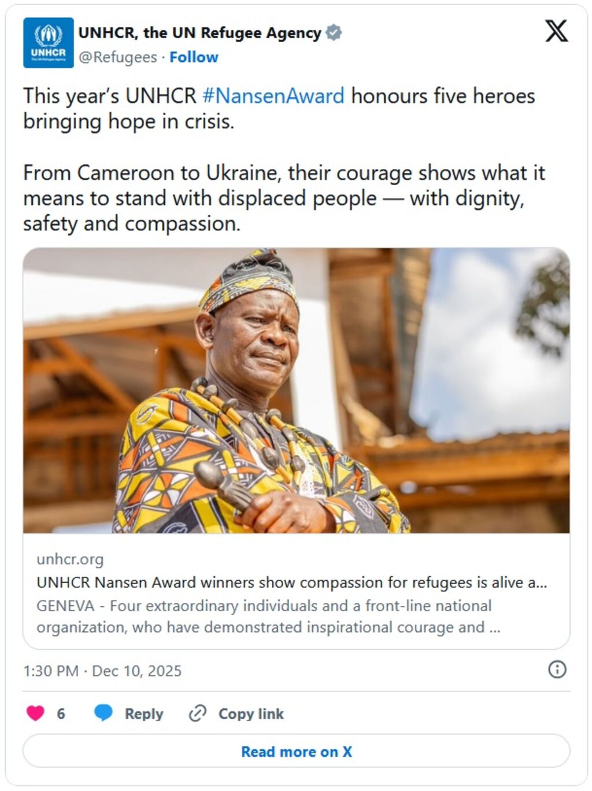The height and width of the screenshot is (791, 592).
Task: Click the like count number 6
Action: pos(61,713)
